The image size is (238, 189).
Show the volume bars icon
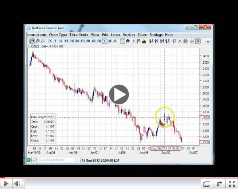144,41
